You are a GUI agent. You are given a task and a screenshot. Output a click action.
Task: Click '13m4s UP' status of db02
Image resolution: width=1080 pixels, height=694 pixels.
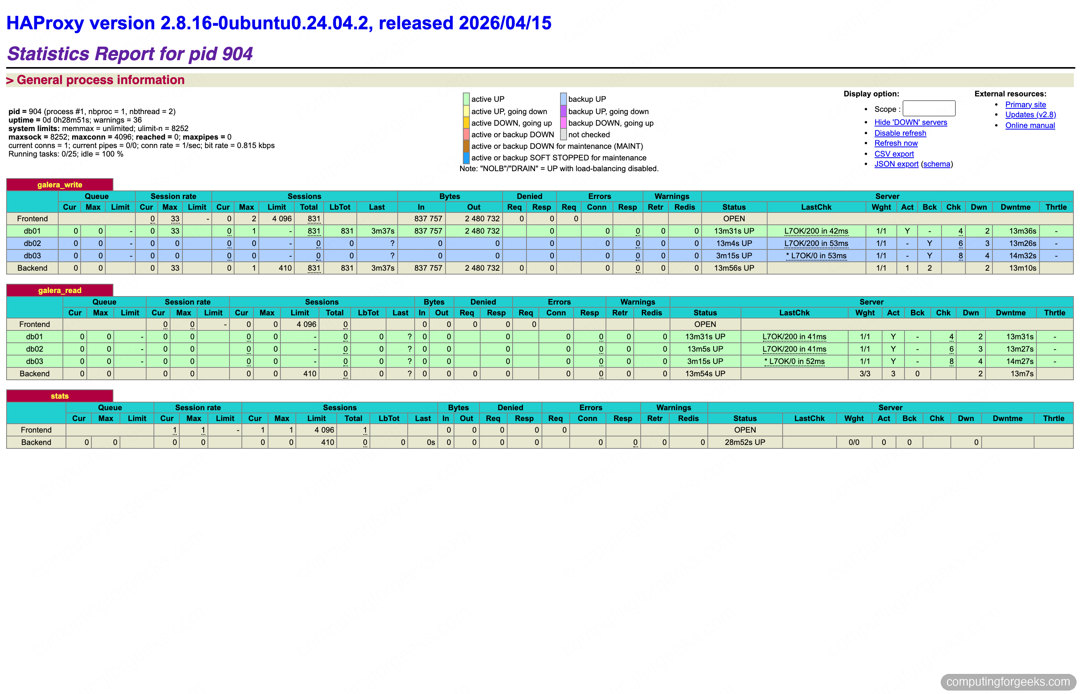(x=734, y=243)
